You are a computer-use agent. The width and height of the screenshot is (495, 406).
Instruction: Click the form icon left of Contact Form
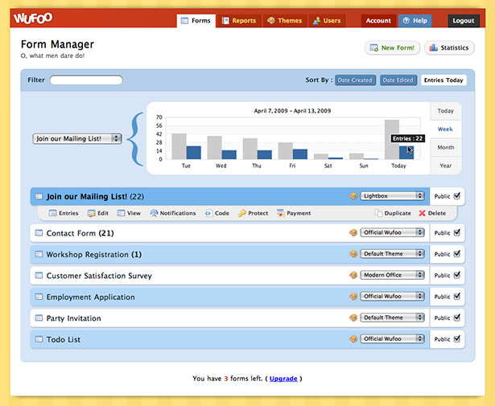39,233
